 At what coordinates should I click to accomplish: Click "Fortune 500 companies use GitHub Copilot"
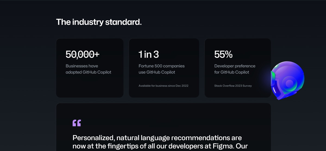point(162,69)
